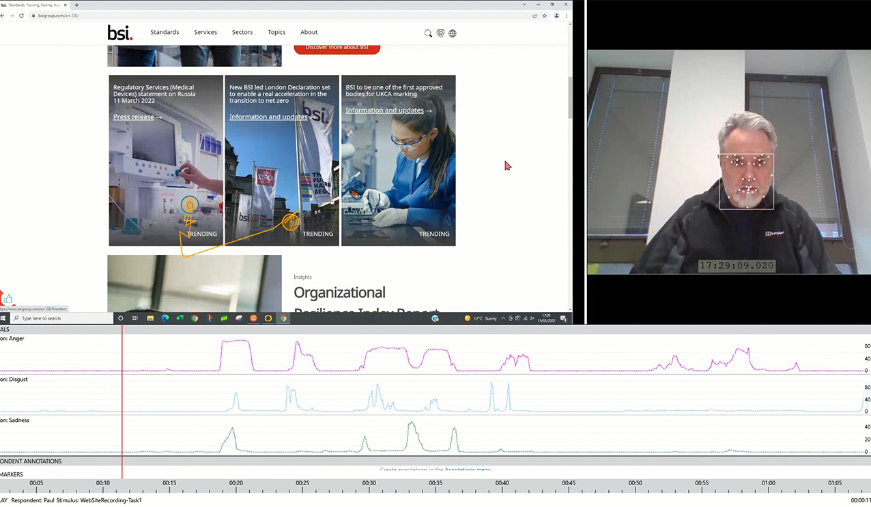Expand the browser tab search dropdown arrow
This screenshot has height=507, width=871.
click(524, 5)
